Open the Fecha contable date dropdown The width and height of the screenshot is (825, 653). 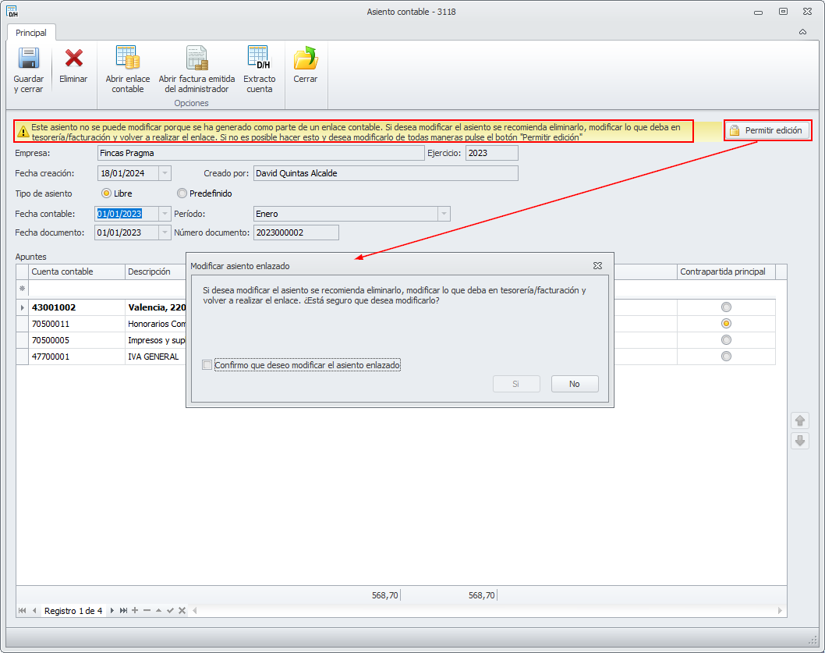165,214
